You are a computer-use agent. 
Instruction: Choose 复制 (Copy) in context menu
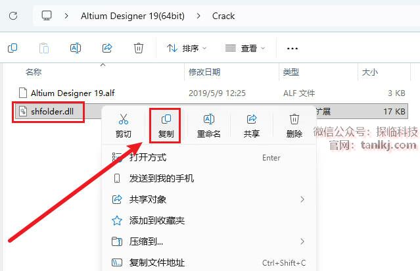[x=166, y=126]
